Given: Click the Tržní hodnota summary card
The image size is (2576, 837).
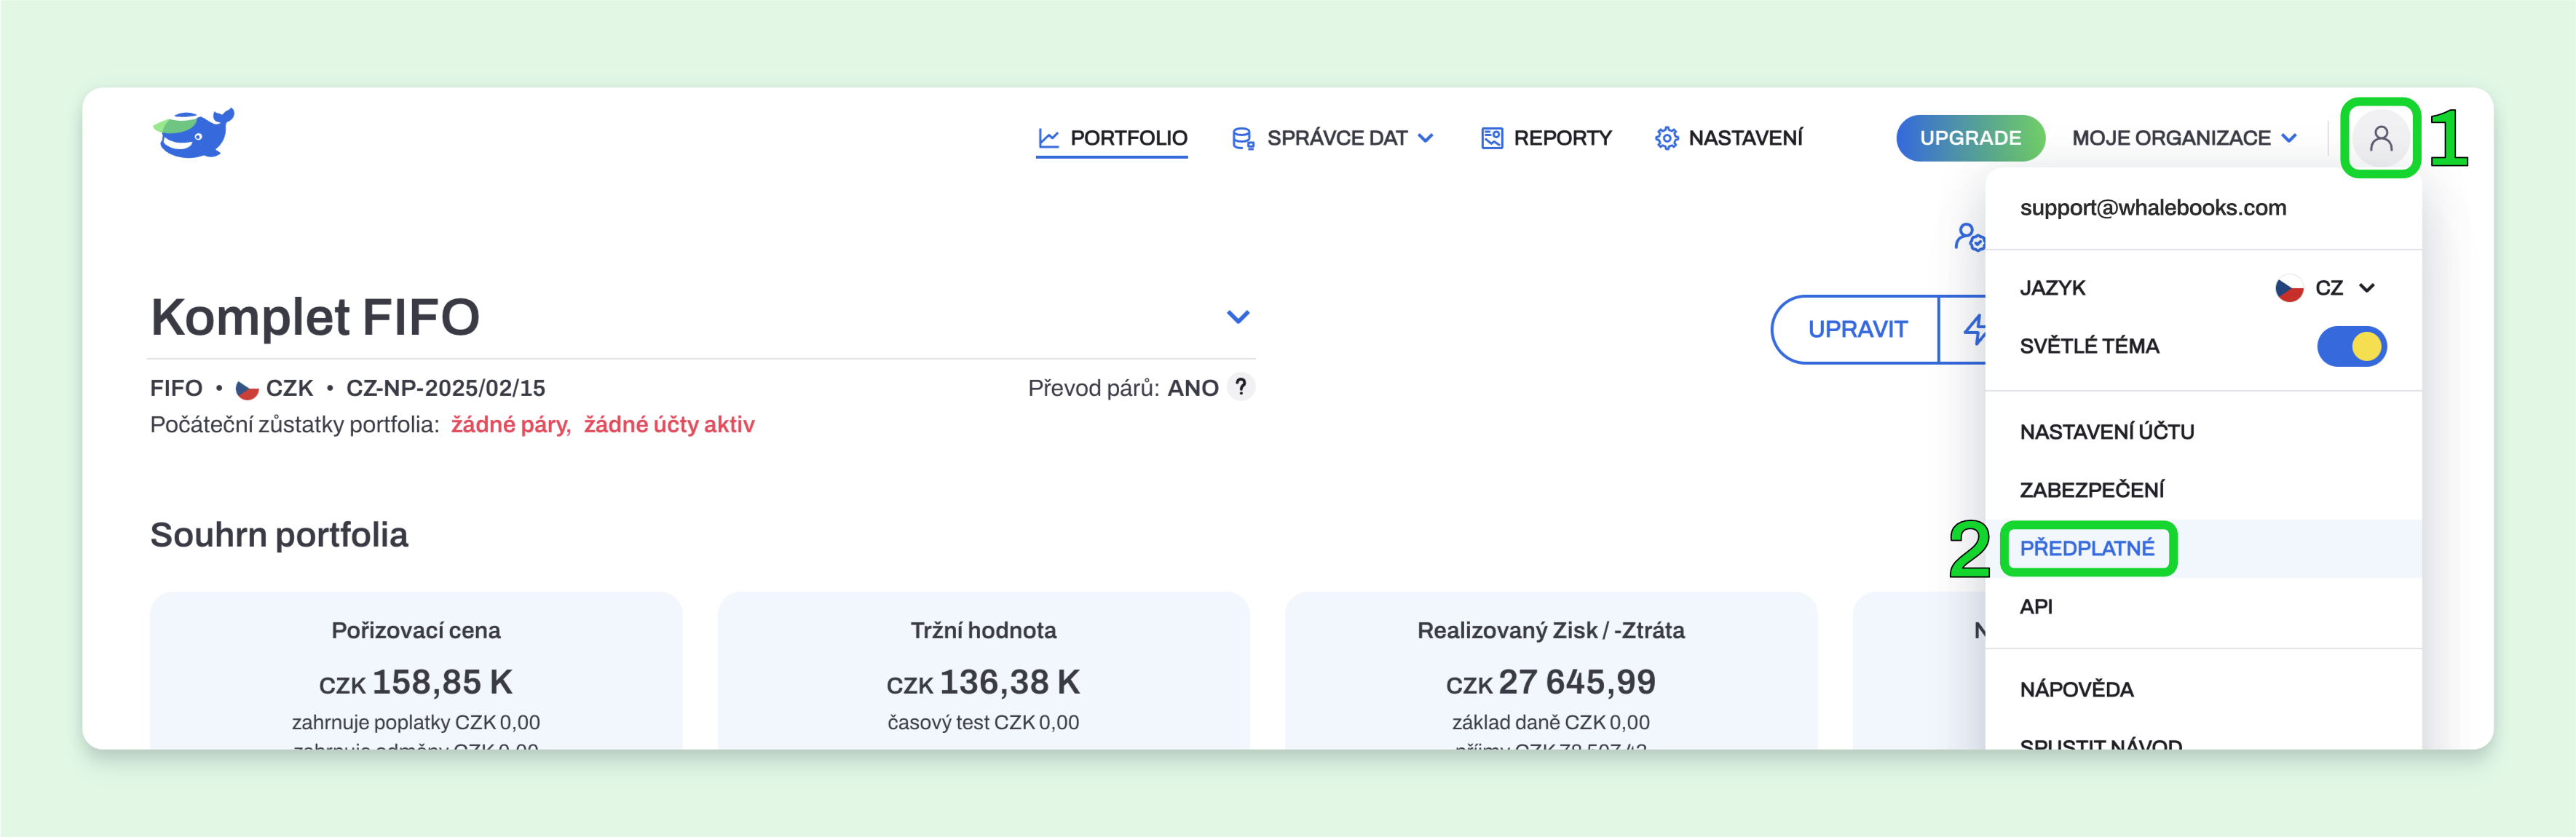Looking at the screenshot, I should coord(983,670).
